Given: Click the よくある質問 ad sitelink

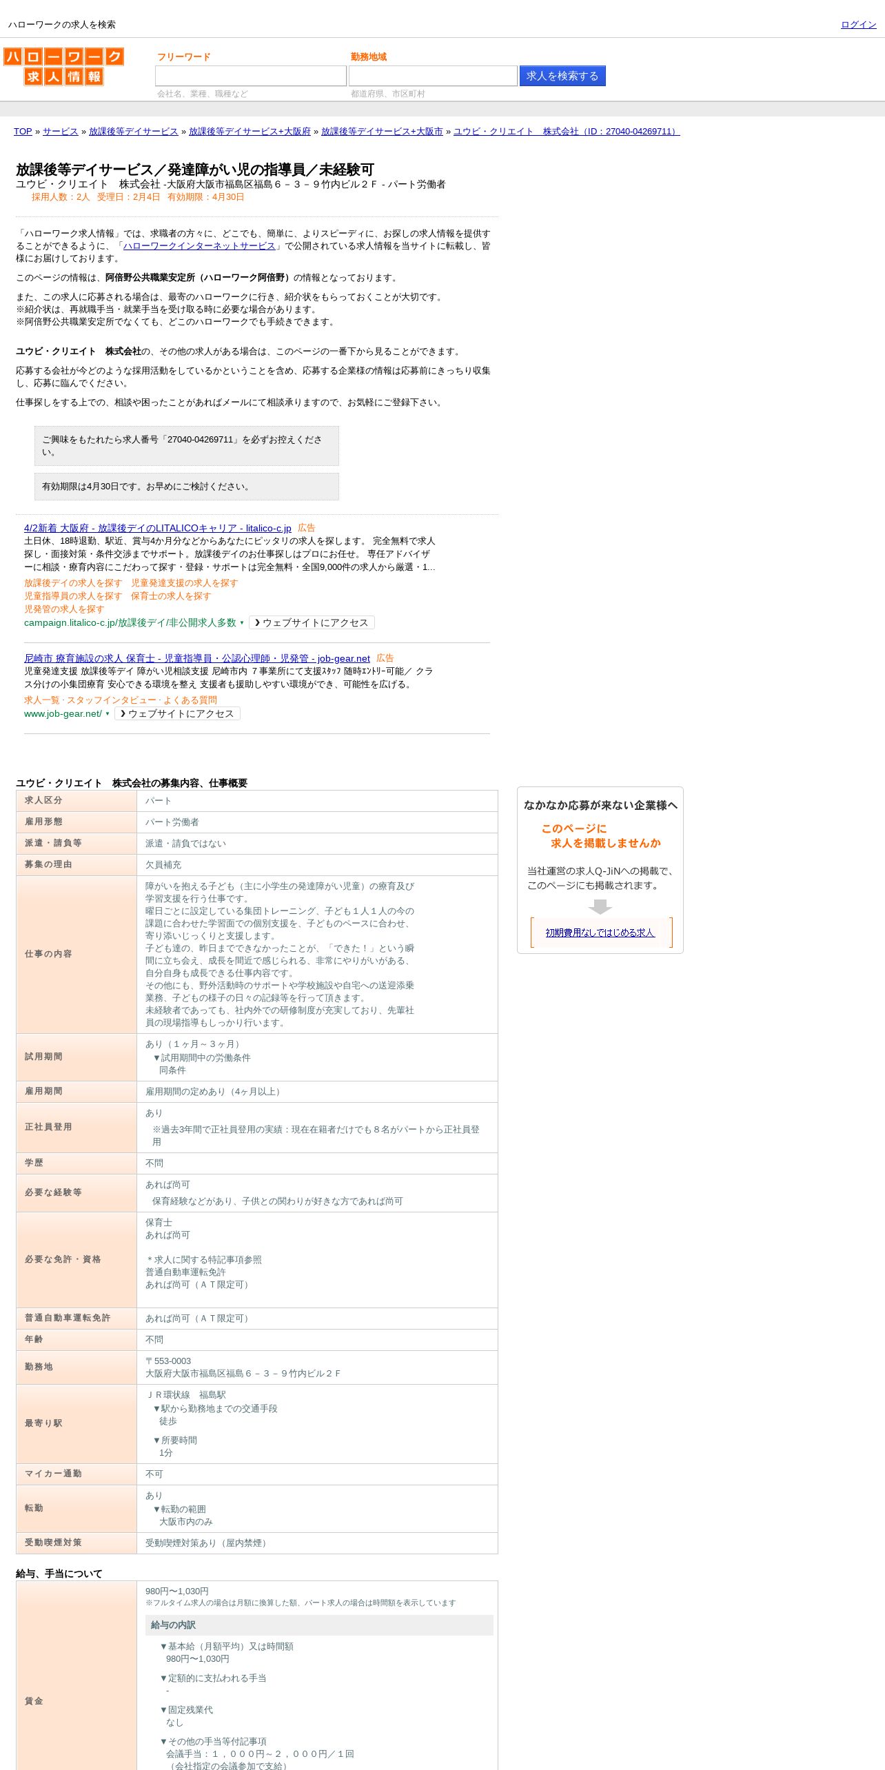Looking at the screenshot, I should click(190, 700).
